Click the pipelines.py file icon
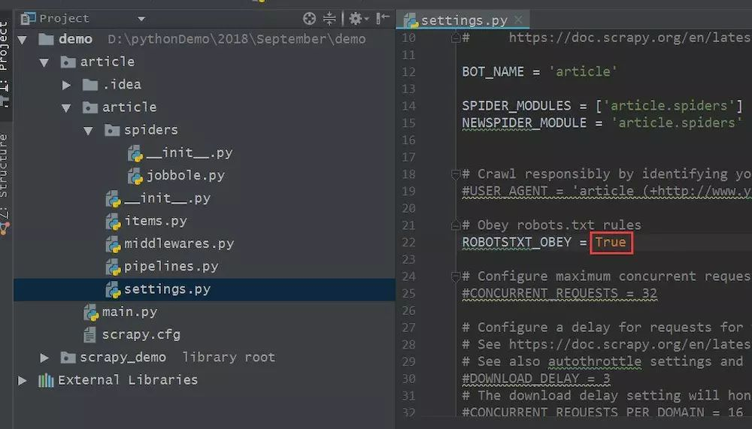The image size is (752, 429). (114, 267)
